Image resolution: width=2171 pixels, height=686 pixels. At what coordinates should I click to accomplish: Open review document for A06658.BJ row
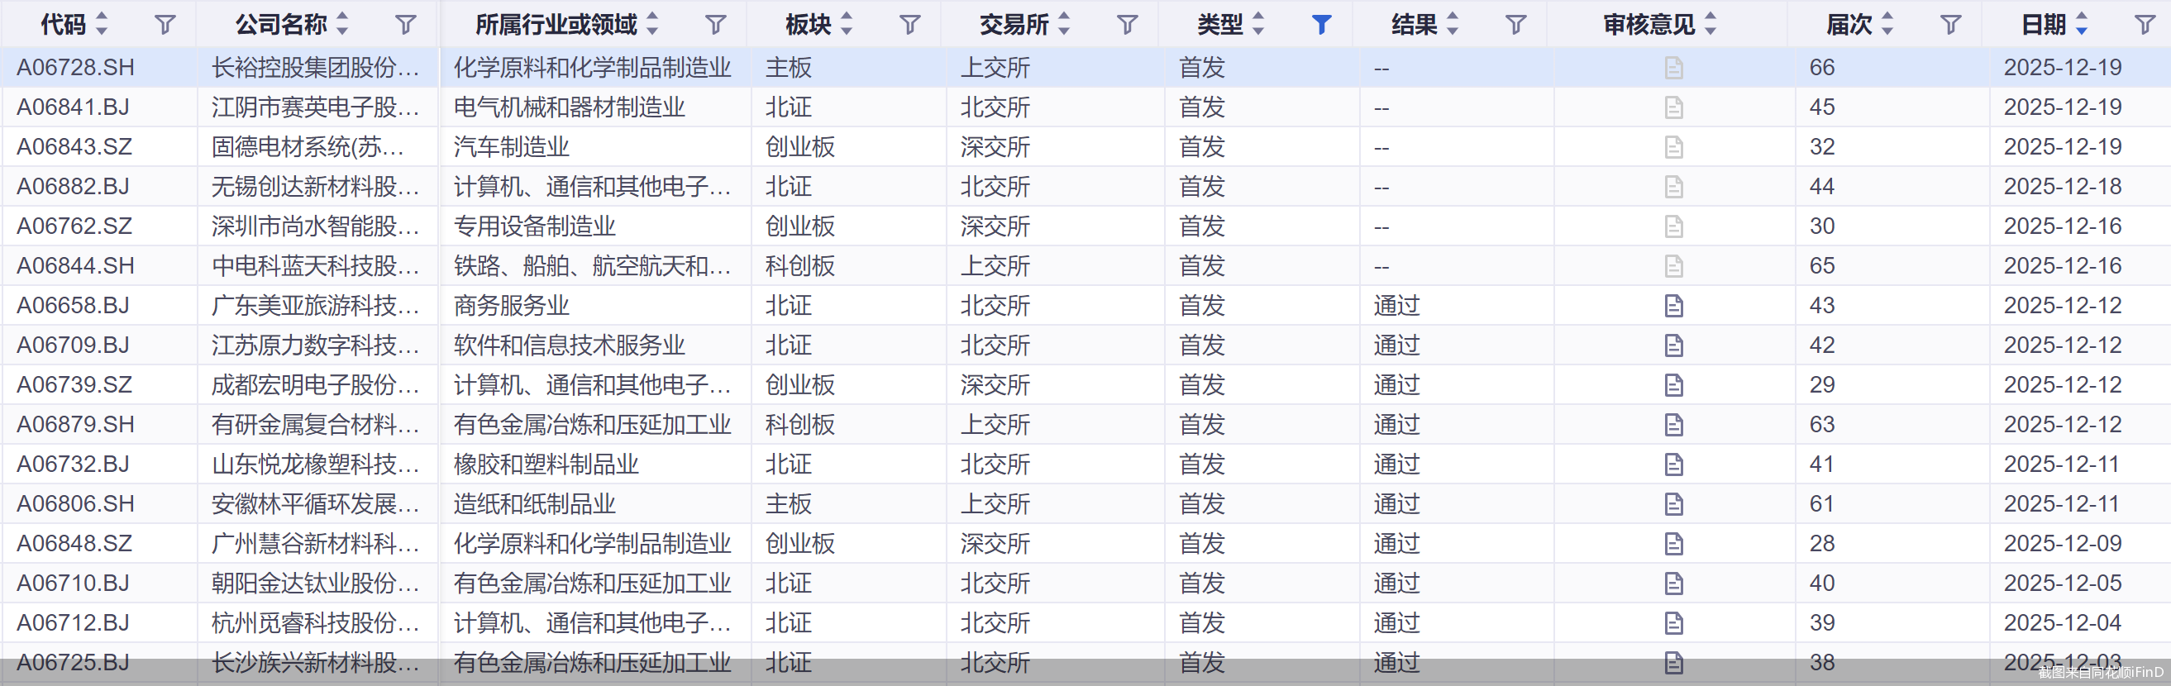coord(1674,306)
